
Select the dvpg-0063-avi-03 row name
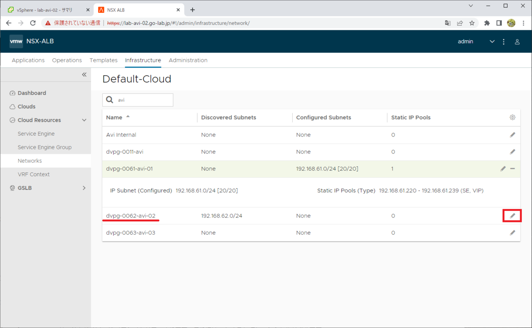pyautogui.click(x=131, y=233)
